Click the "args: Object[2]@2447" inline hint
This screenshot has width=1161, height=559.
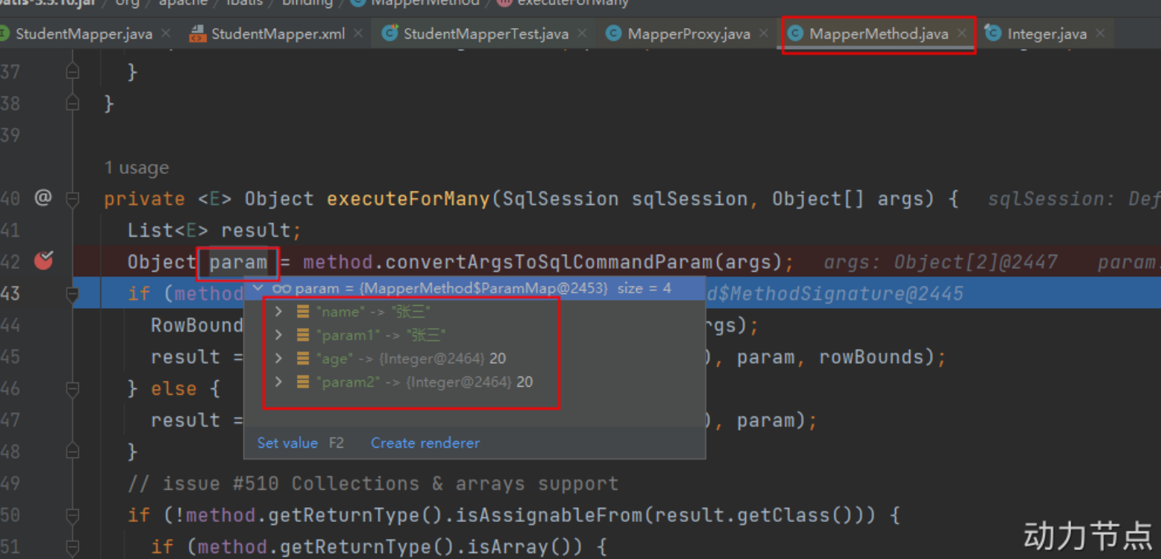941,262
